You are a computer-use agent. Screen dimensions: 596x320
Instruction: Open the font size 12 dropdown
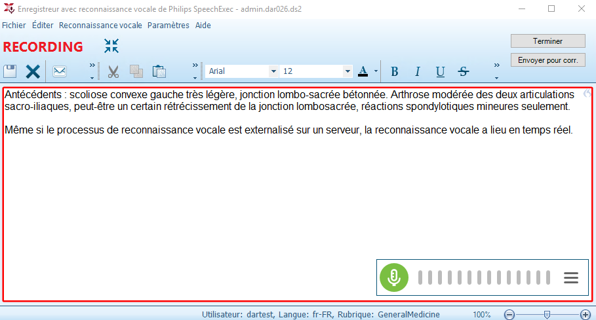point(348,71)
